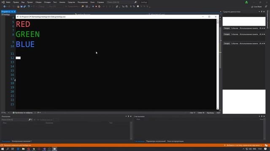This screenshot has height=151, width=270.
Task: Click the console app taskbar icon
Action: tap(54, 149)
